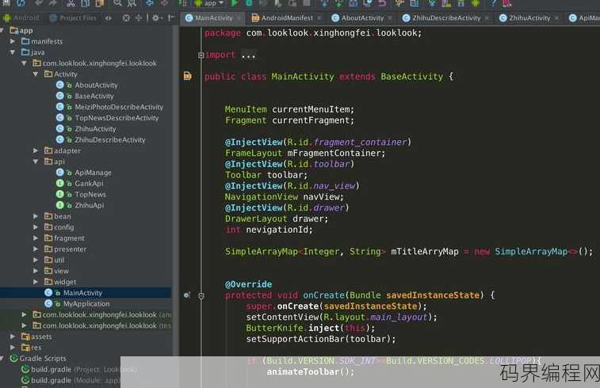This screenshot has height=388, width=600.
Task: Collapse the java folder
Action: pyautogui.click(x=13, y=52)
